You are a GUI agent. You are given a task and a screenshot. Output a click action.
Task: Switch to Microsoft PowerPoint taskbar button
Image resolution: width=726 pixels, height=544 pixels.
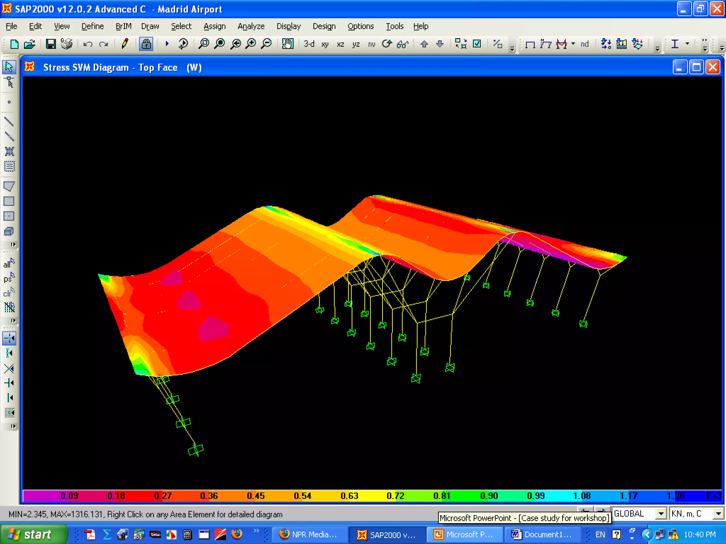click(464, 534)
